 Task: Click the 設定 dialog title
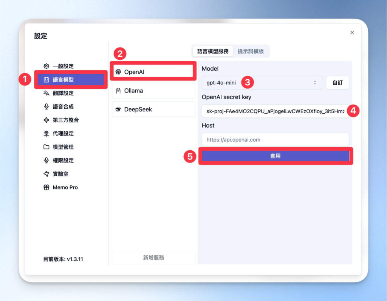click(41, 36)
